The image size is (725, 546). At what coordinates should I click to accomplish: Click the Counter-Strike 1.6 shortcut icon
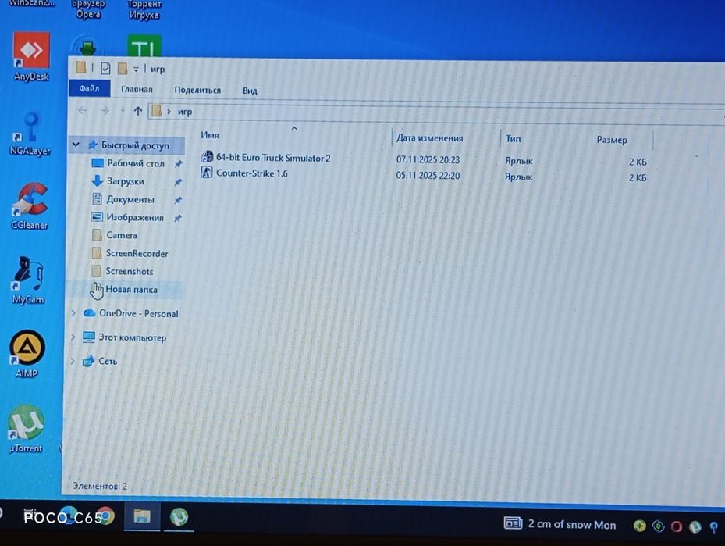206,173
